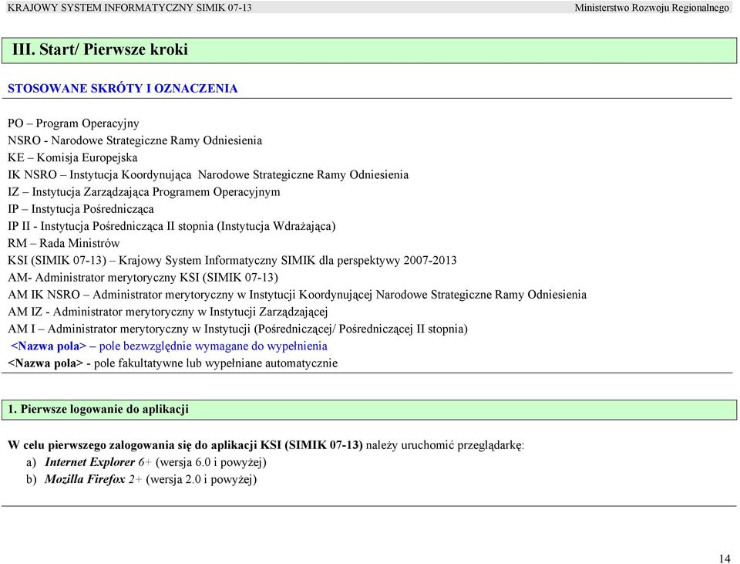Click the line starting 'KSI (SIMIK 07-13) – Krajowy System'
The image size is (740, 564).
[x=232, y=260]
